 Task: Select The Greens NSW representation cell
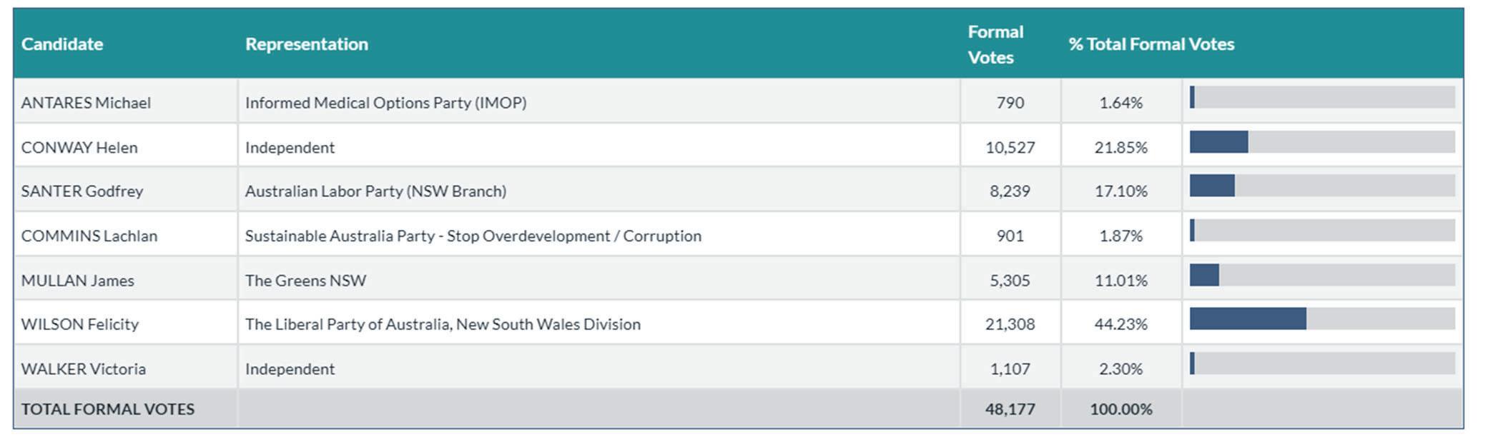tap(305, 281)
